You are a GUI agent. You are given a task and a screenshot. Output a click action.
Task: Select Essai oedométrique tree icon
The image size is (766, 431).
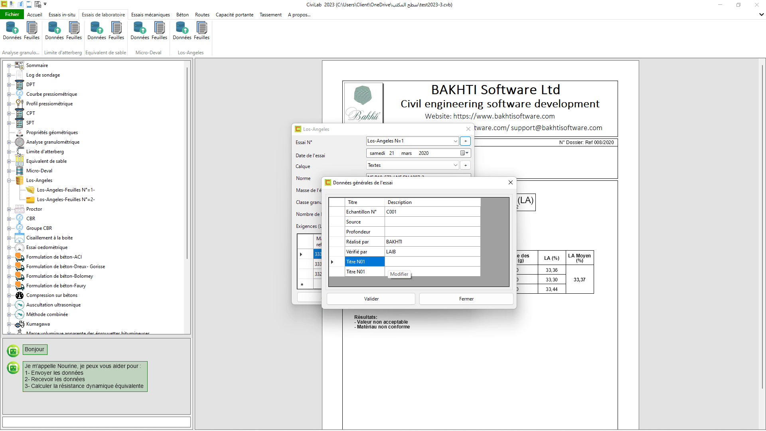click(x=20, y=247)
